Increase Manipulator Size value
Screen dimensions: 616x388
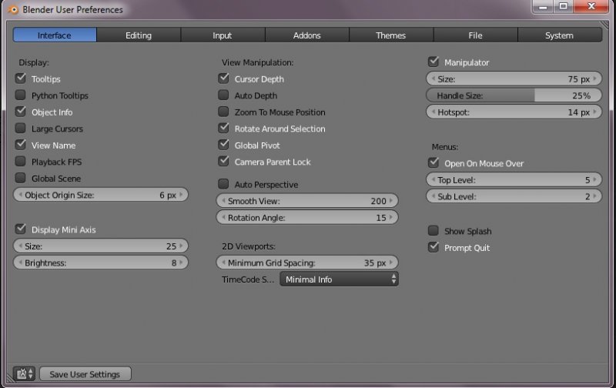point(594,79)
